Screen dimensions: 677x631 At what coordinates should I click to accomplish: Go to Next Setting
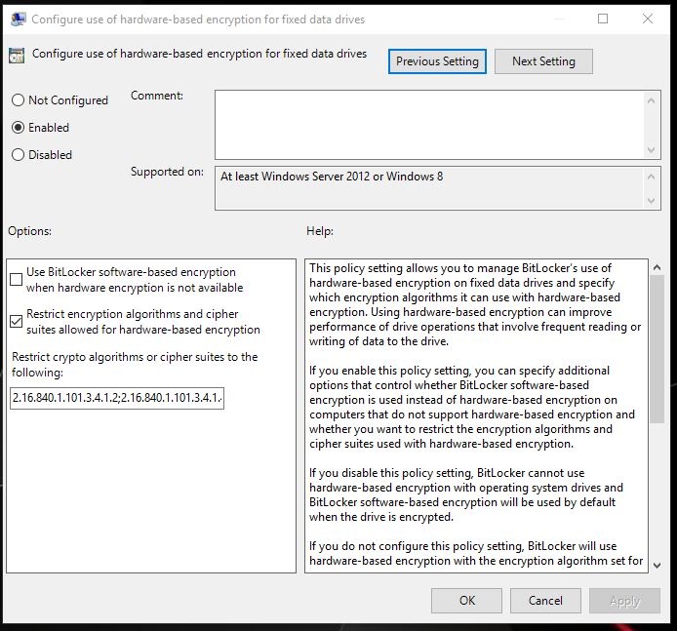543,61
